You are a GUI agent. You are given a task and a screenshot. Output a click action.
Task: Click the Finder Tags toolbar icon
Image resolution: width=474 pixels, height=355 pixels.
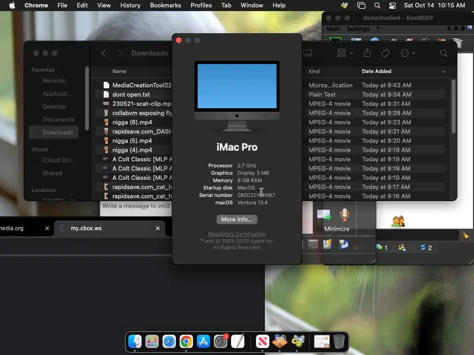tap(385, 53)
